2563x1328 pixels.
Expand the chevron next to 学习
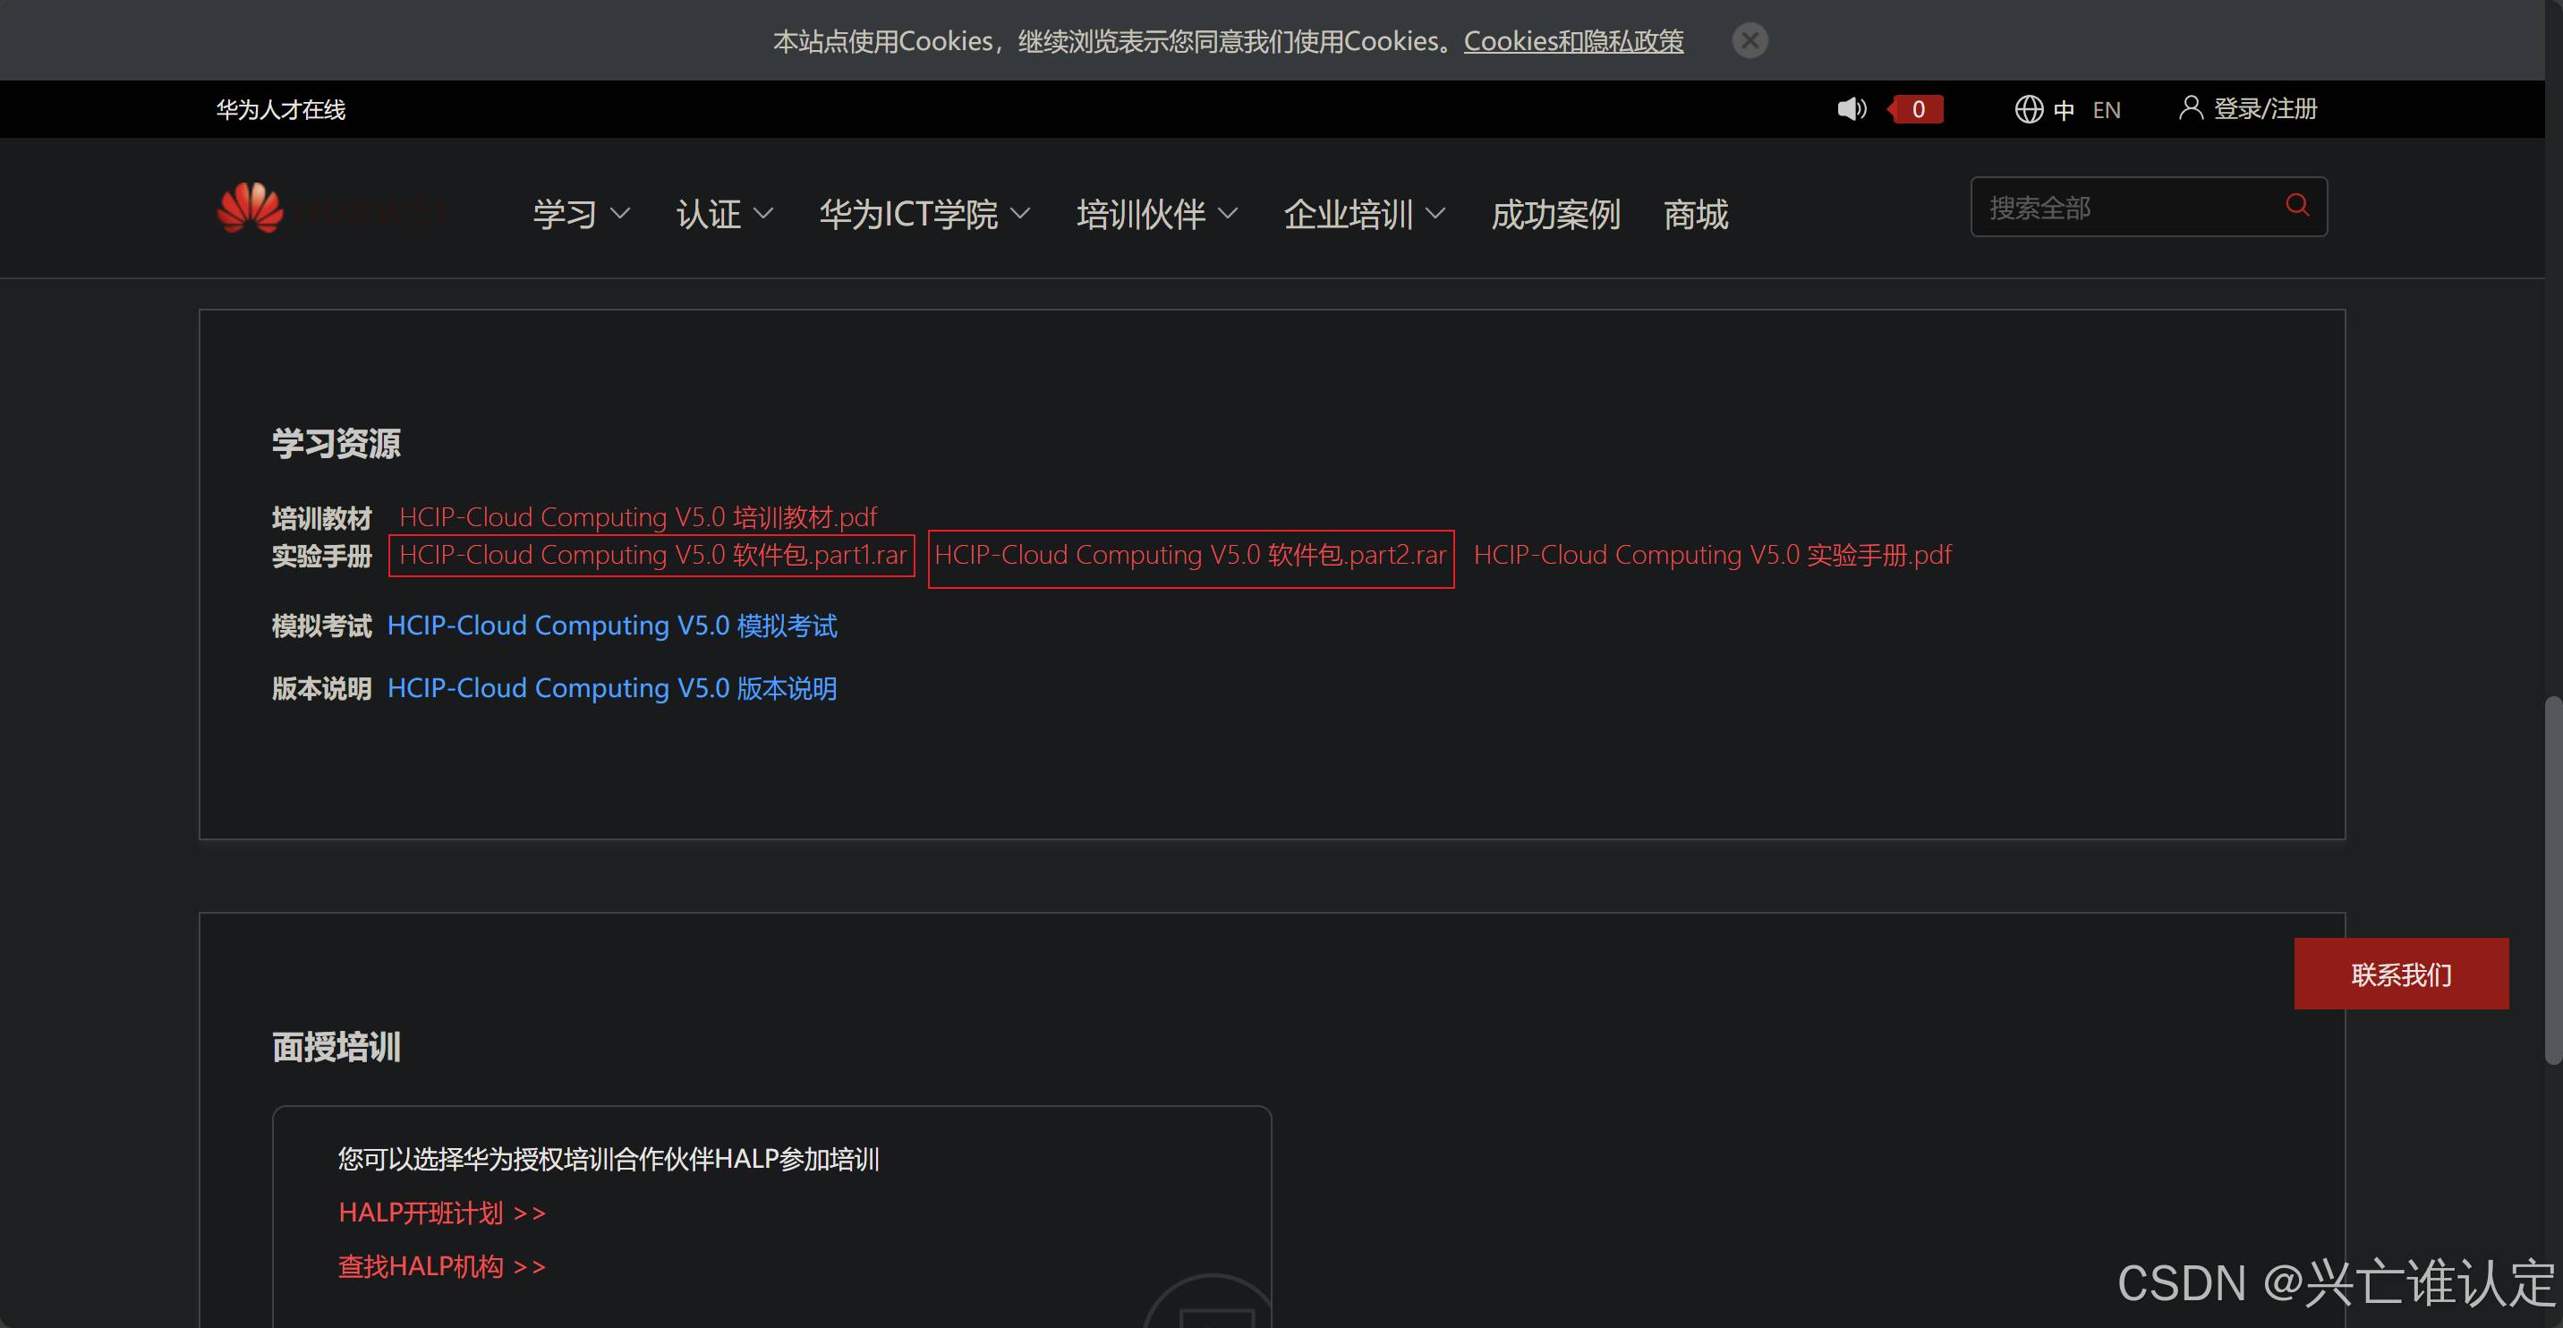pyautogui.click(x=620, y=214)
